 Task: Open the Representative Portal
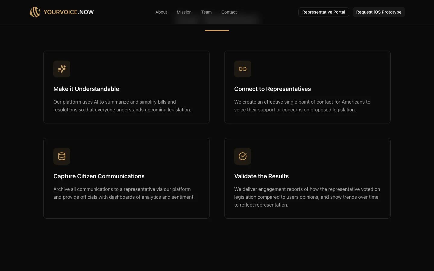coord(323,12)
